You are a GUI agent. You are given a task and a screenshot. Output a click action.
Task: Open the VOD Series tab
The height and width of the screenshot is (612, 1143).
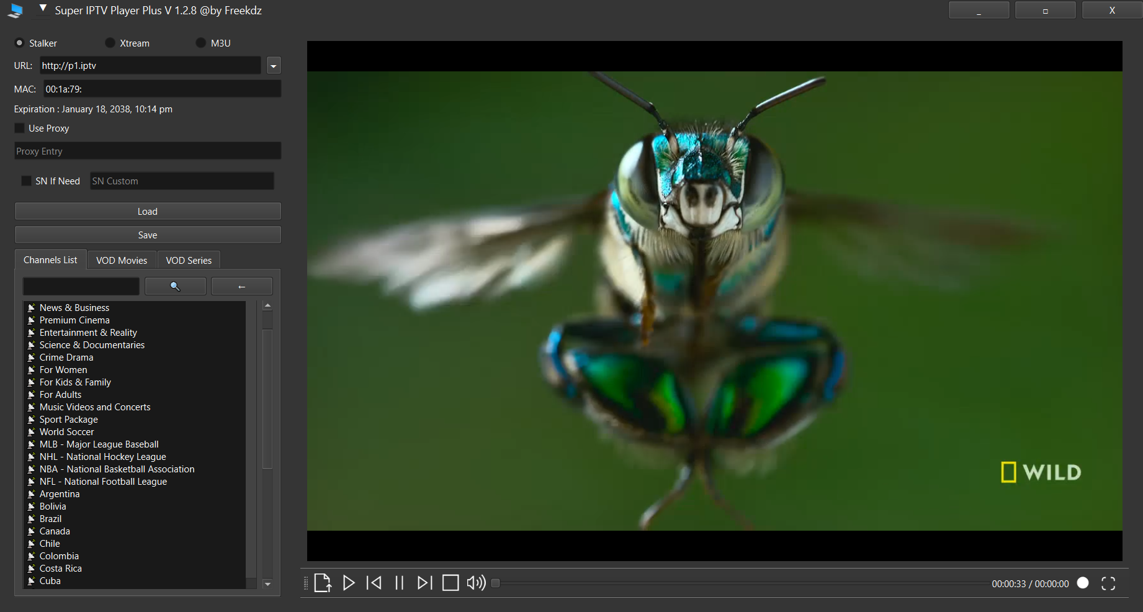(189, 260)
